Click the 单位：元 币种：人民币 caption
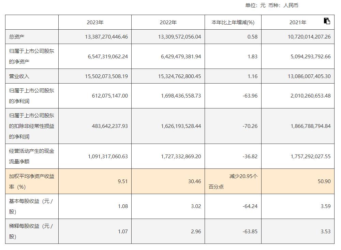 (272, 5)
